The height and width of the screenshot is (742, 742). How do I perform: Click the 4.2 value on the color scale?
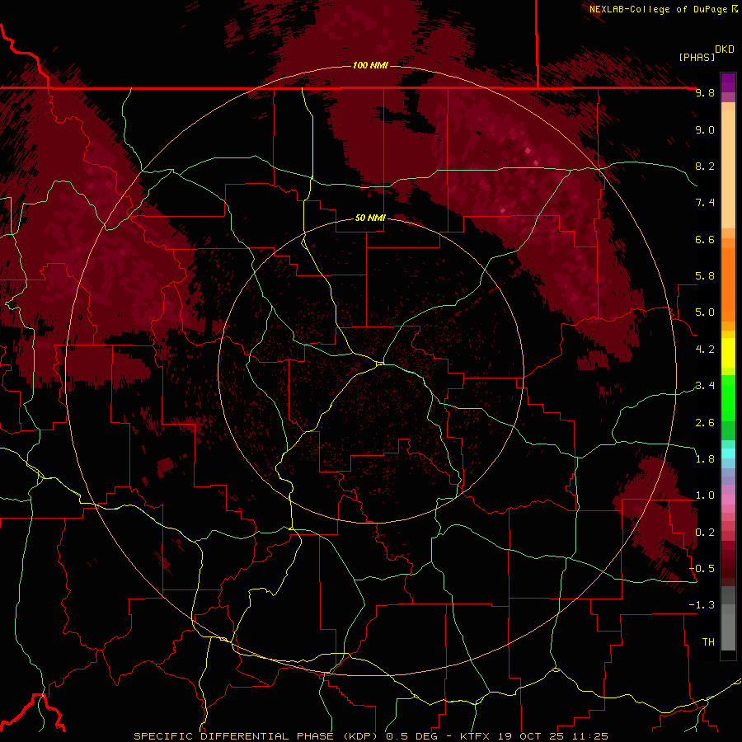(x=705, y=350)
